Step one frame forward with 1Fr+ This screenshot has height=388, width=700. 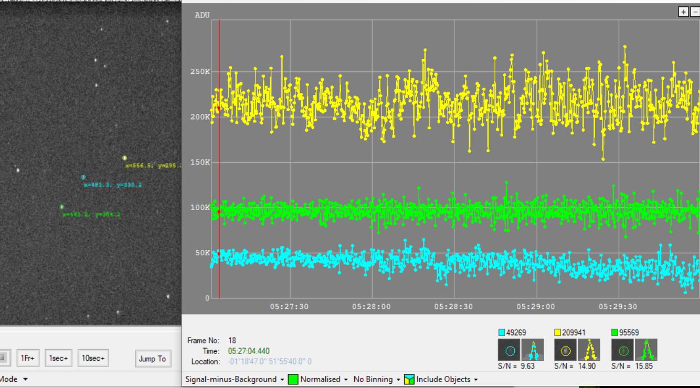pyautogui.click(x=27, y=359)
